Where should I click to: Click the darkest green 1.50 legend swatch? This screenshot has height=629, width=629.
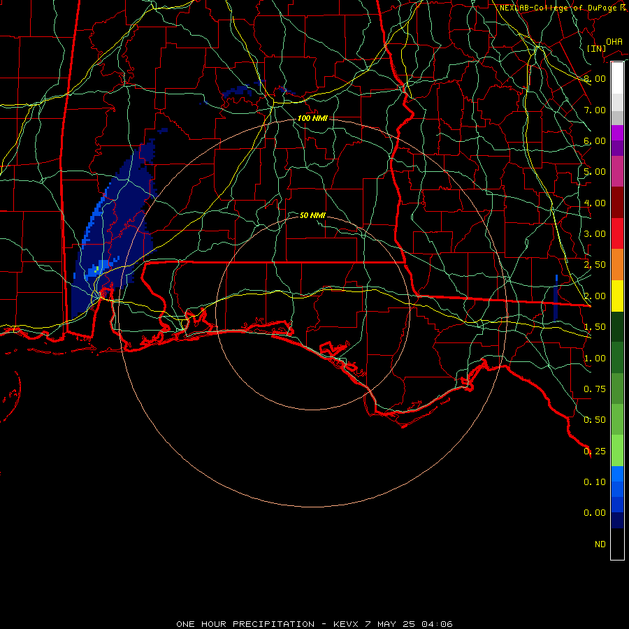[x=617, y=327]
